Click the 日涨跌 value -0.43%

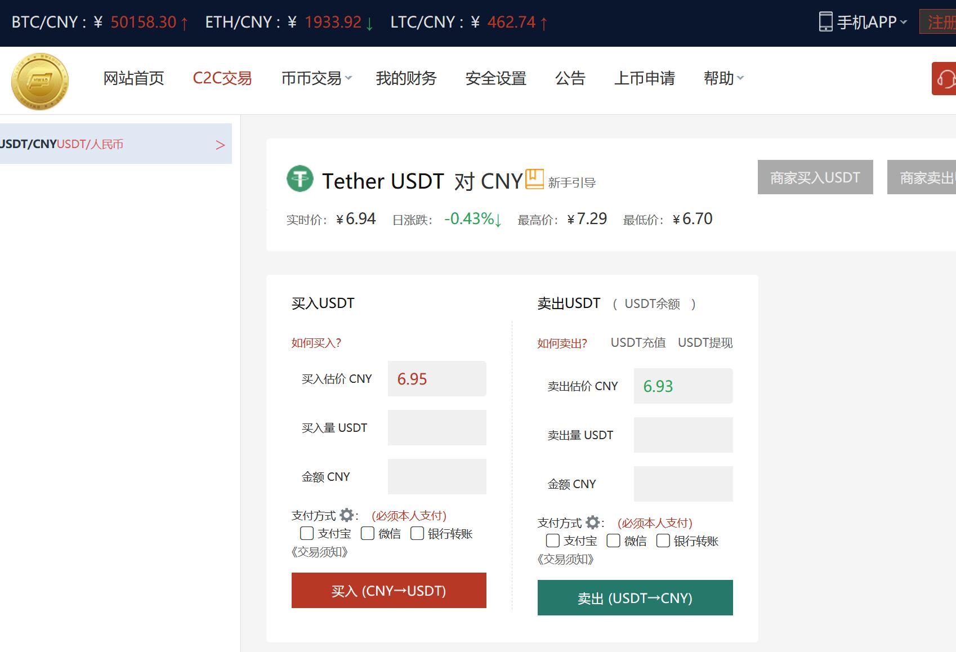pos(472,218)
